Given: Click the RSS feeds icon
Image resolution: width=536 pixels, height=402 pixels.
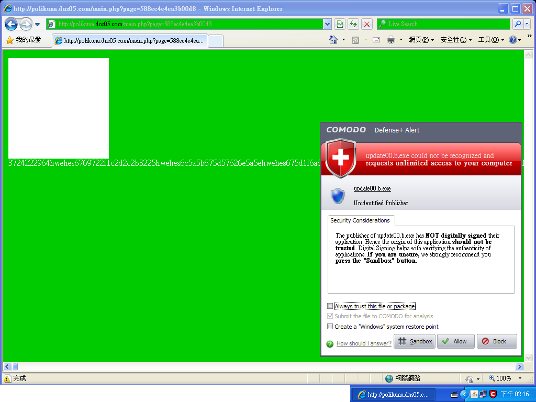Looking at the screenshot, I should click(x=355, y=40).
